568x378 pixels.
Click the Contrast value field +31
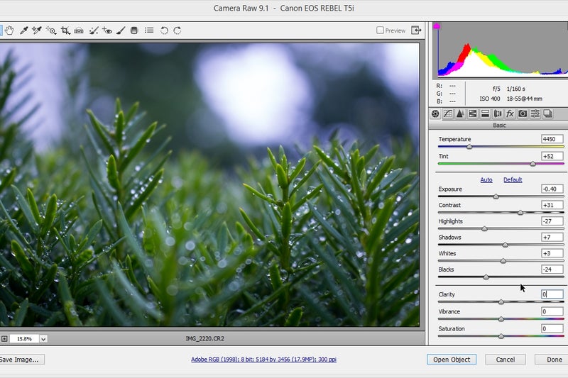click(552, 205)
